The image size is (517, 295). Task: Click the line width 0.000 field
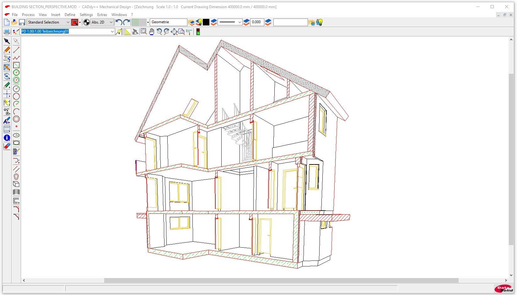click(x=257, y=22)
